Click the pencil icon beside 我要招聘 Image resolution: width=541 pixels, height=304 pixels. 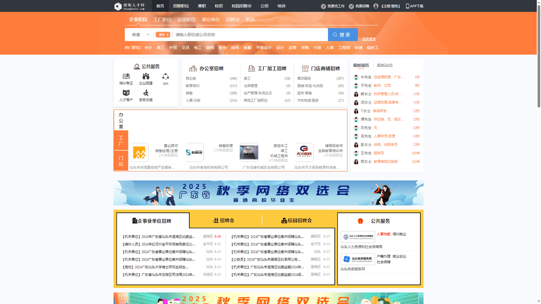point(351,6)
